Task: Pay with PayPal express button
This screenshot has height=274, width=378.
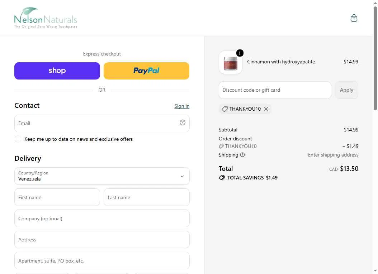Action: pyautogui.click(x=146, y=71)
